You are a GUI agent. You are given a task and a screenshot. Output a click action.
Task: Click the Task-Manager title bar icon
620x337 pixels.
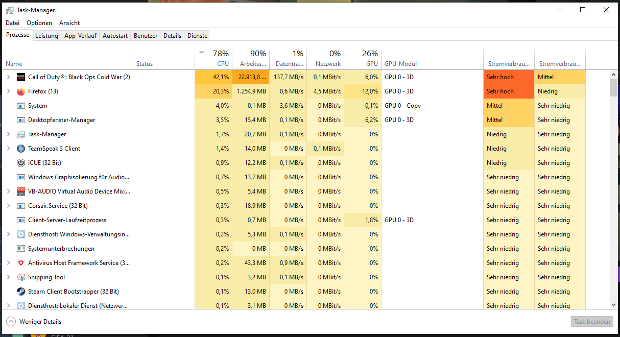[x=10, y=10]
